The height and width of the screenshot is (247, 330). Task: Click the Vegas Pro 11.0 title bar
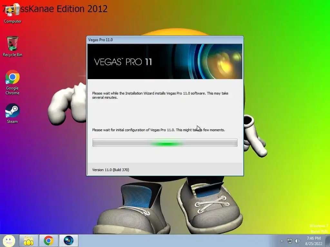pos(165,40)
